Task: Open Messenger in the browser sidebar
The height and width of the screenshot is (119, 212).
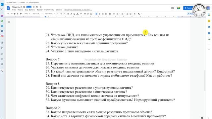Action: pyautogui.click(x=2, y=16)
